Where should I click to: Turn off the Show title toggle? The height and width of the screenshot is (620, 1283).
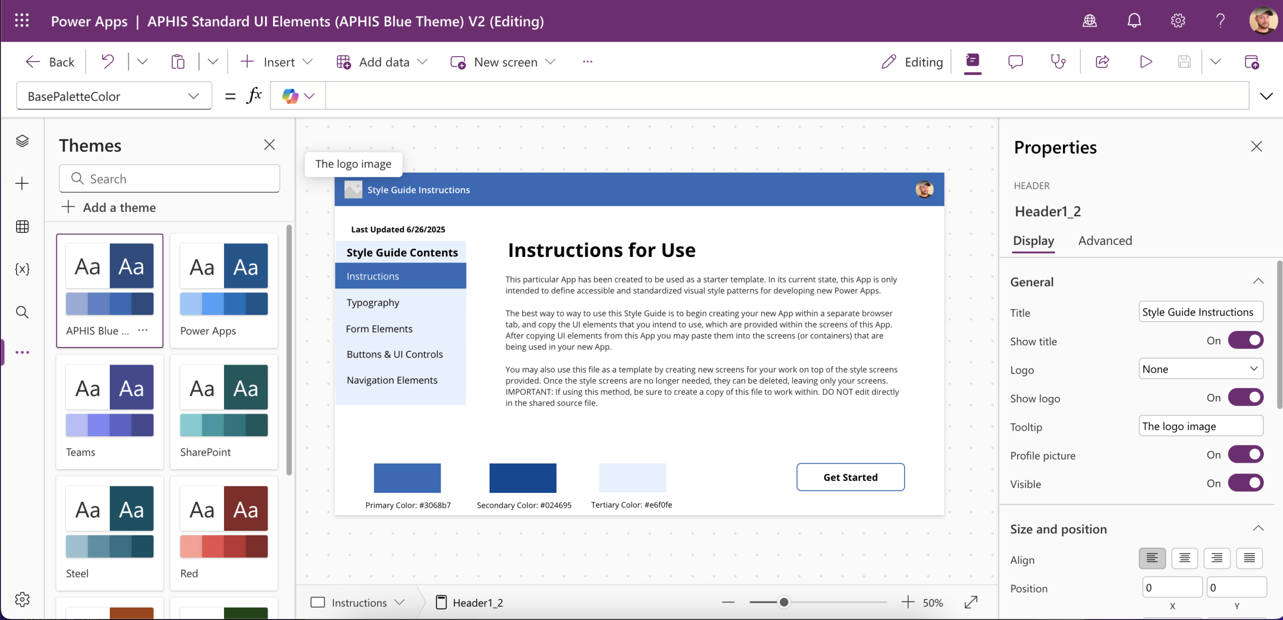1245,341
